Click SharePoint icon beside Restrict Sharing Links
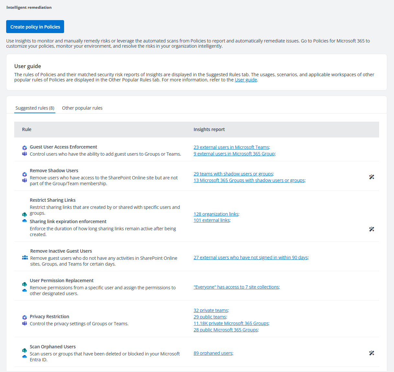Screen dimensions: 394x372 [x=25, y=215]
